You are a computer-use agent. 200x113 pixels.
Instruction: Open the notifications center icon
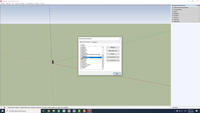click(x=197, y=111)
